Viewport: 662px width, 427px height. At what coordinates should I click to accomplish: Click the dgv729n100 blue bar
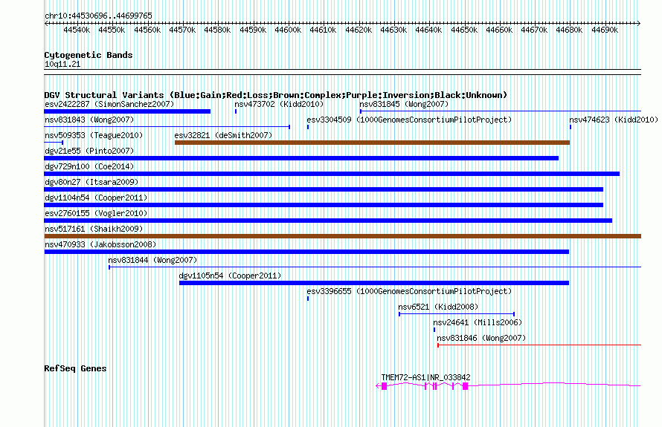click(x=332, y=174)
